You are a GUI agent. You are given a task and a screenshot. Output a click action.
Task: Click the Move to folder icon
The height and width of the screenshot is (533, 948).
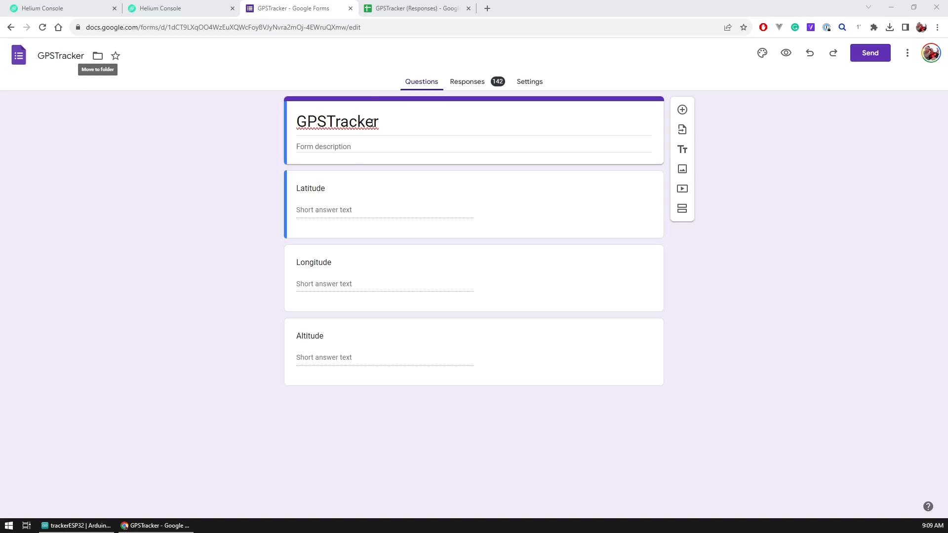97,55
